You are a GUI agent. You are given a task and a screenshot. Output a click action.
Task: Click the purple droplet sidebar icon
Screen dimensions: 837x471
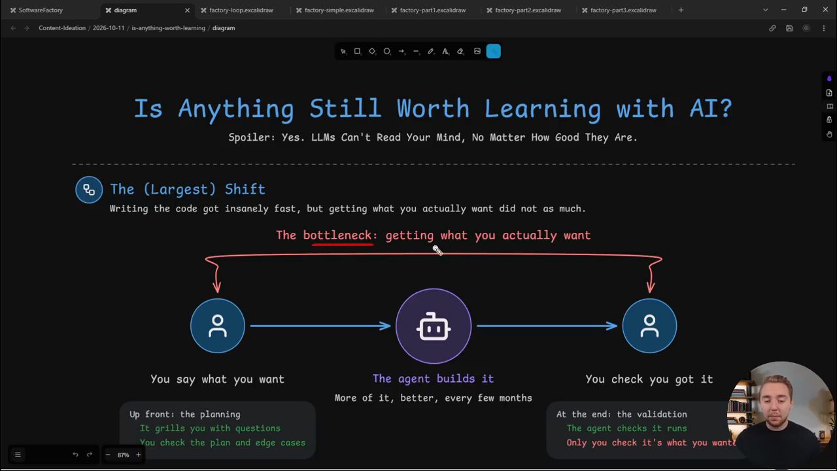[x=829, y=78]
